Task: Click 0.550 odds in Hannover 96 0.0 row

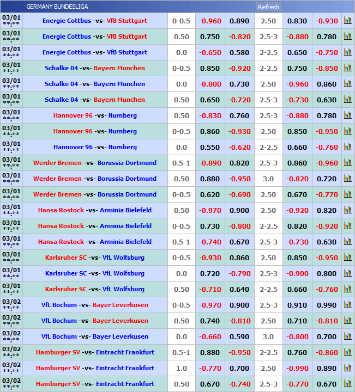Action: point(210,147)
